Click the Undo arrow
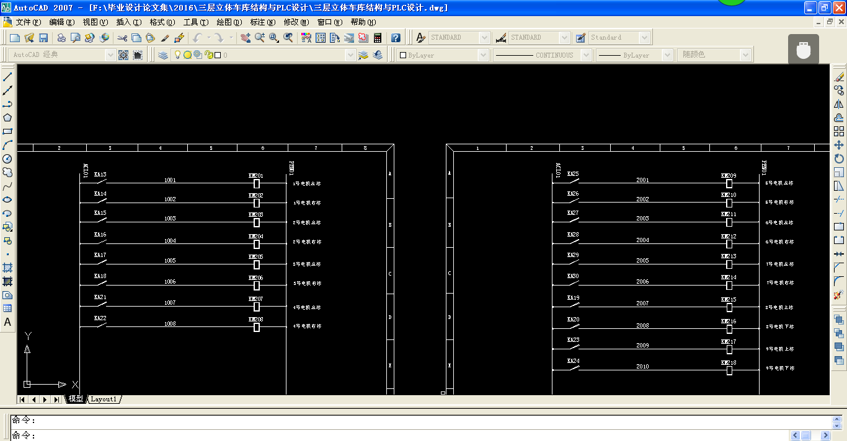 click(x=197, y=38)
